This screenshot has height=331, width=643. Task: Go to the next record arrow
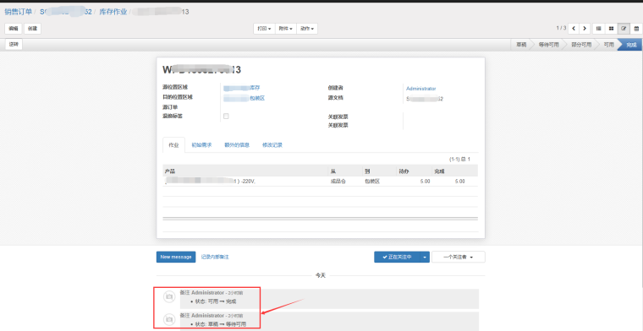(585, 29)
